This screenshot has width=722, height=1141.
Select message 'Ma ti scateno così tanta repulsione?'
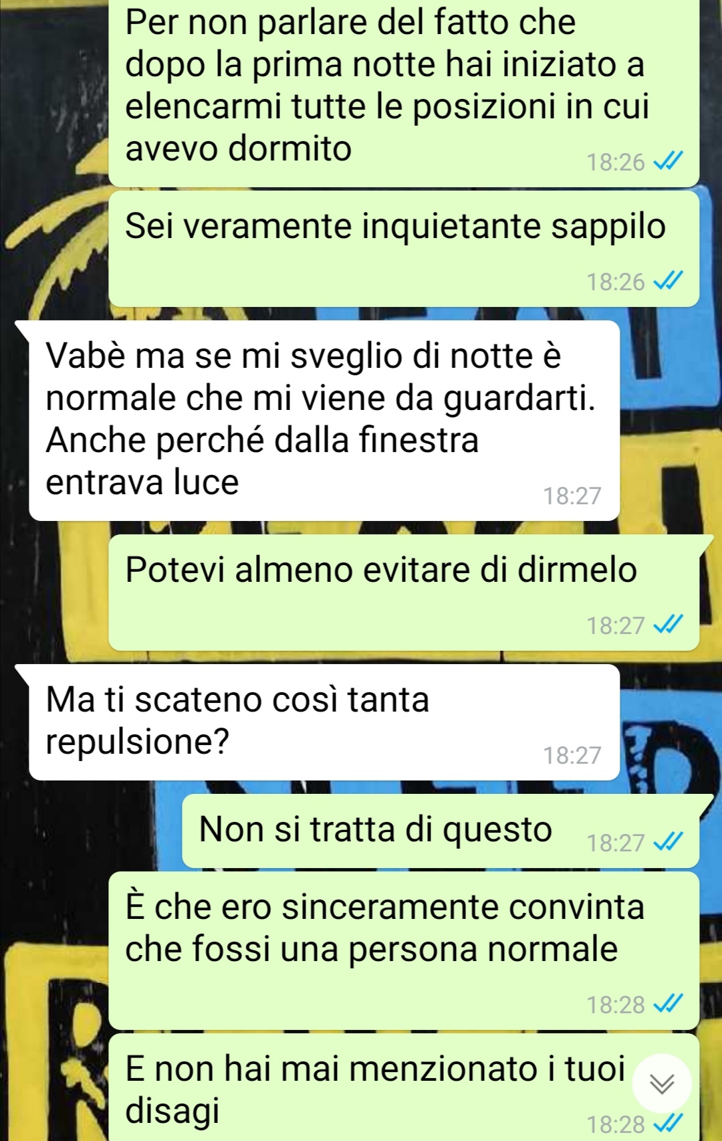[x=324, y=722]
